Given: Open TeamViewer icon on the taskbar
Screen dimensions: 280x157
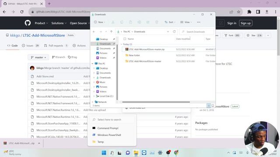Looking at the screenshot, I should click(144, 153).
